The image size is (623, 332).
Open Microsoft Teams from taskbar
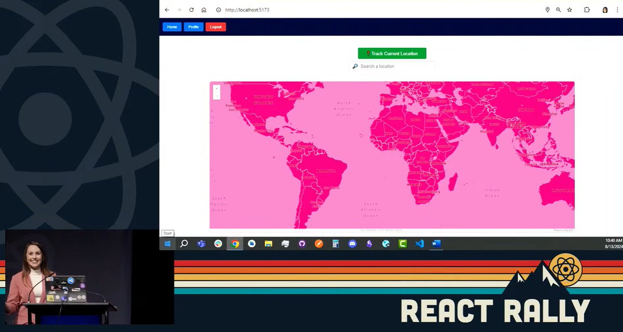click(x=201, y=244)
